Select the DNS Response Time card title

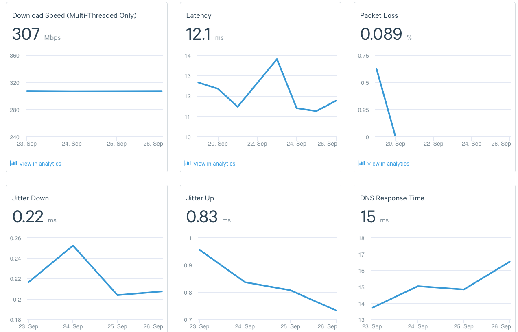point(392,198)
